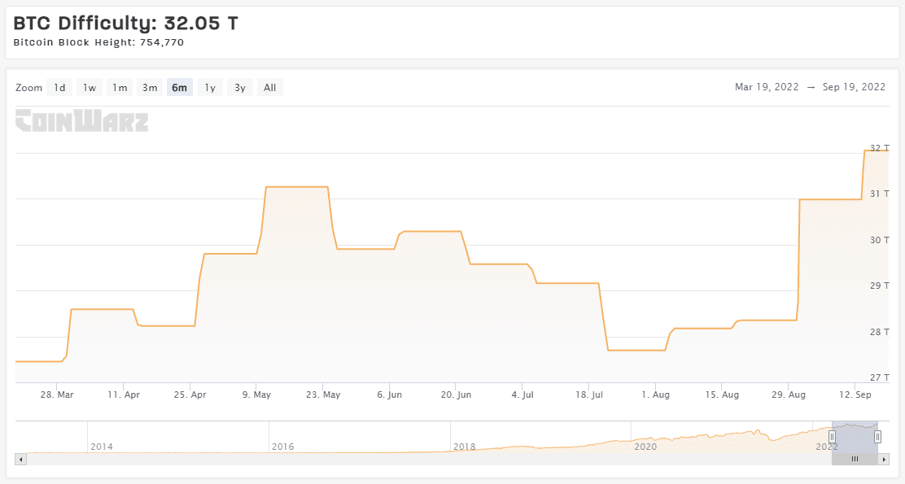
Task: Select the active 6m zoom button
Action: (180, 88)
